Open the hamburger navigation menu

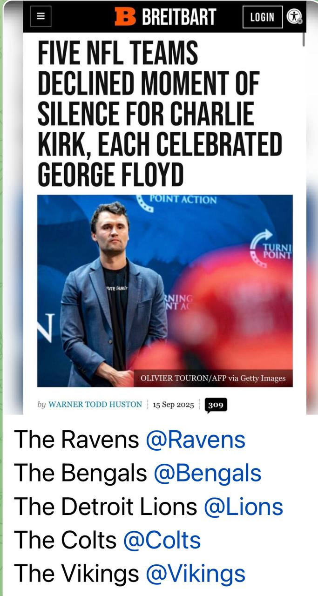click(41, 17)
